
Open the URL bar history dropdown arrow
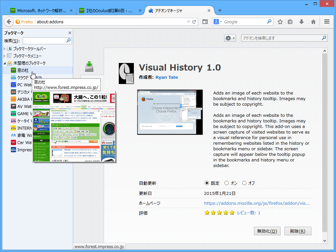point(188,22)
